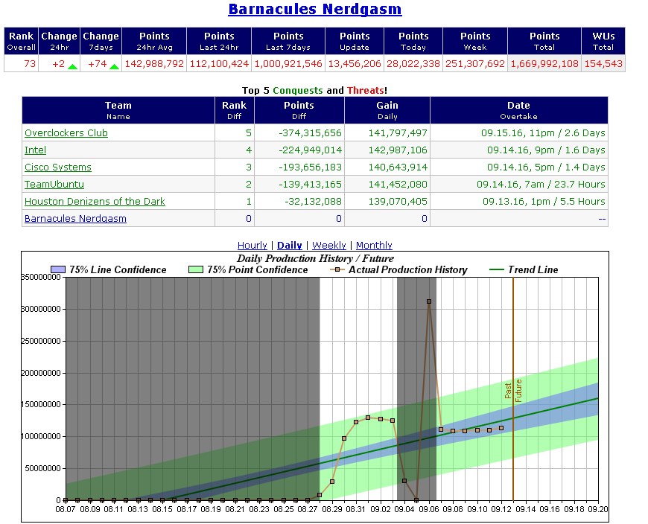The width and height of the screenshot is (648, 524).
Task: Open the Intel team link
Action: pyautogui.click(x=35, y=150)
